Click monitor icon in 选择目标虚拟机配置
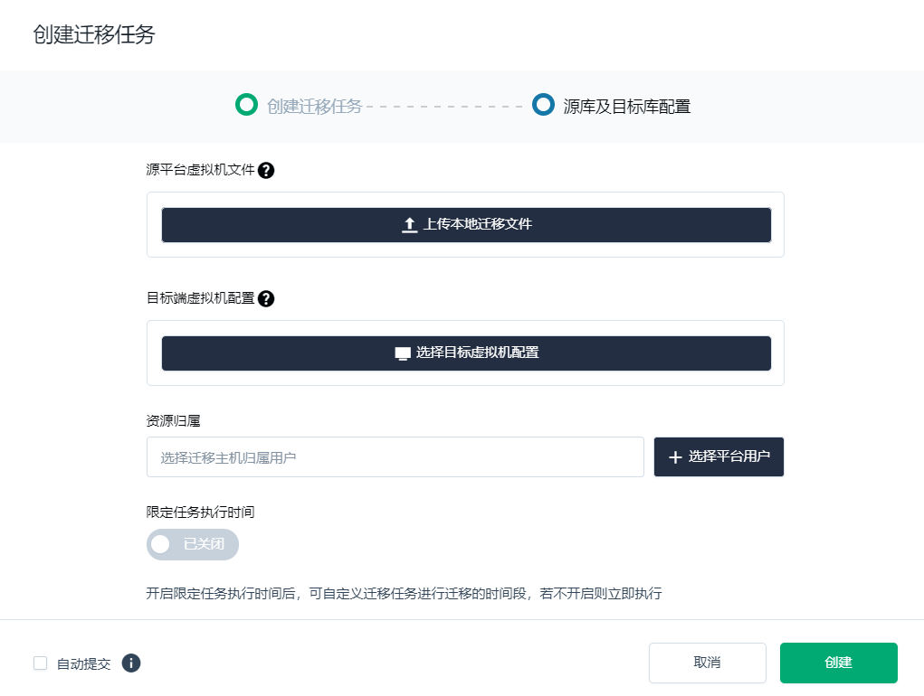The width and height of the screenshot is (924, 696). (x=403, y=353)
